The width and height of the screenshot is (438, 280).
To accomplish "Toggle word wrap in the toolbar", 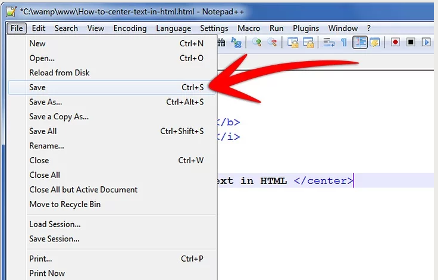I will (328, 42).
